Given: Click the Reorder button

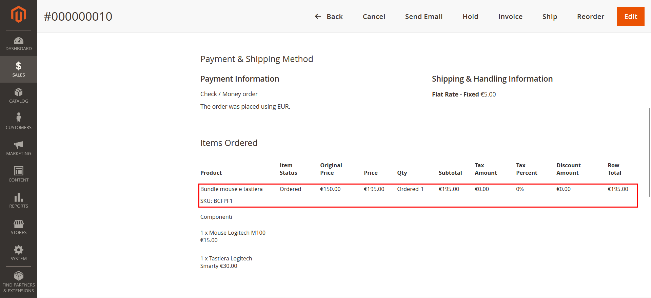Looking at the screenshot, I should (591, 16).
